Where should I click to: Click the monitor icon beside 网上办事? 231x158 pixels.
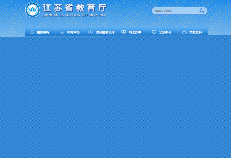tap(124, 32)
